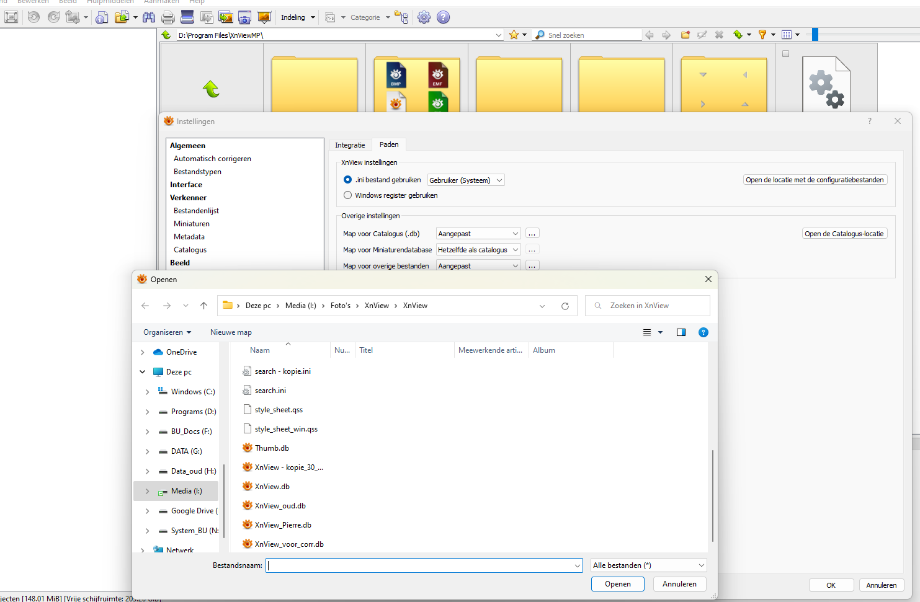Click the printer icon in toolbar
Viewport: 920px width, 602px height.
(168, 17)
